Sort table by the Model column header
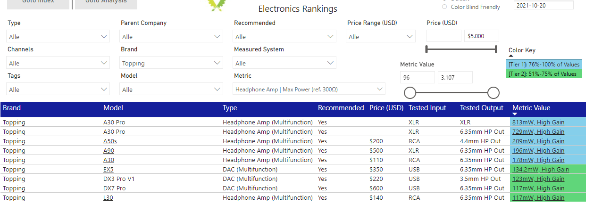 click(x=113, y=108)
